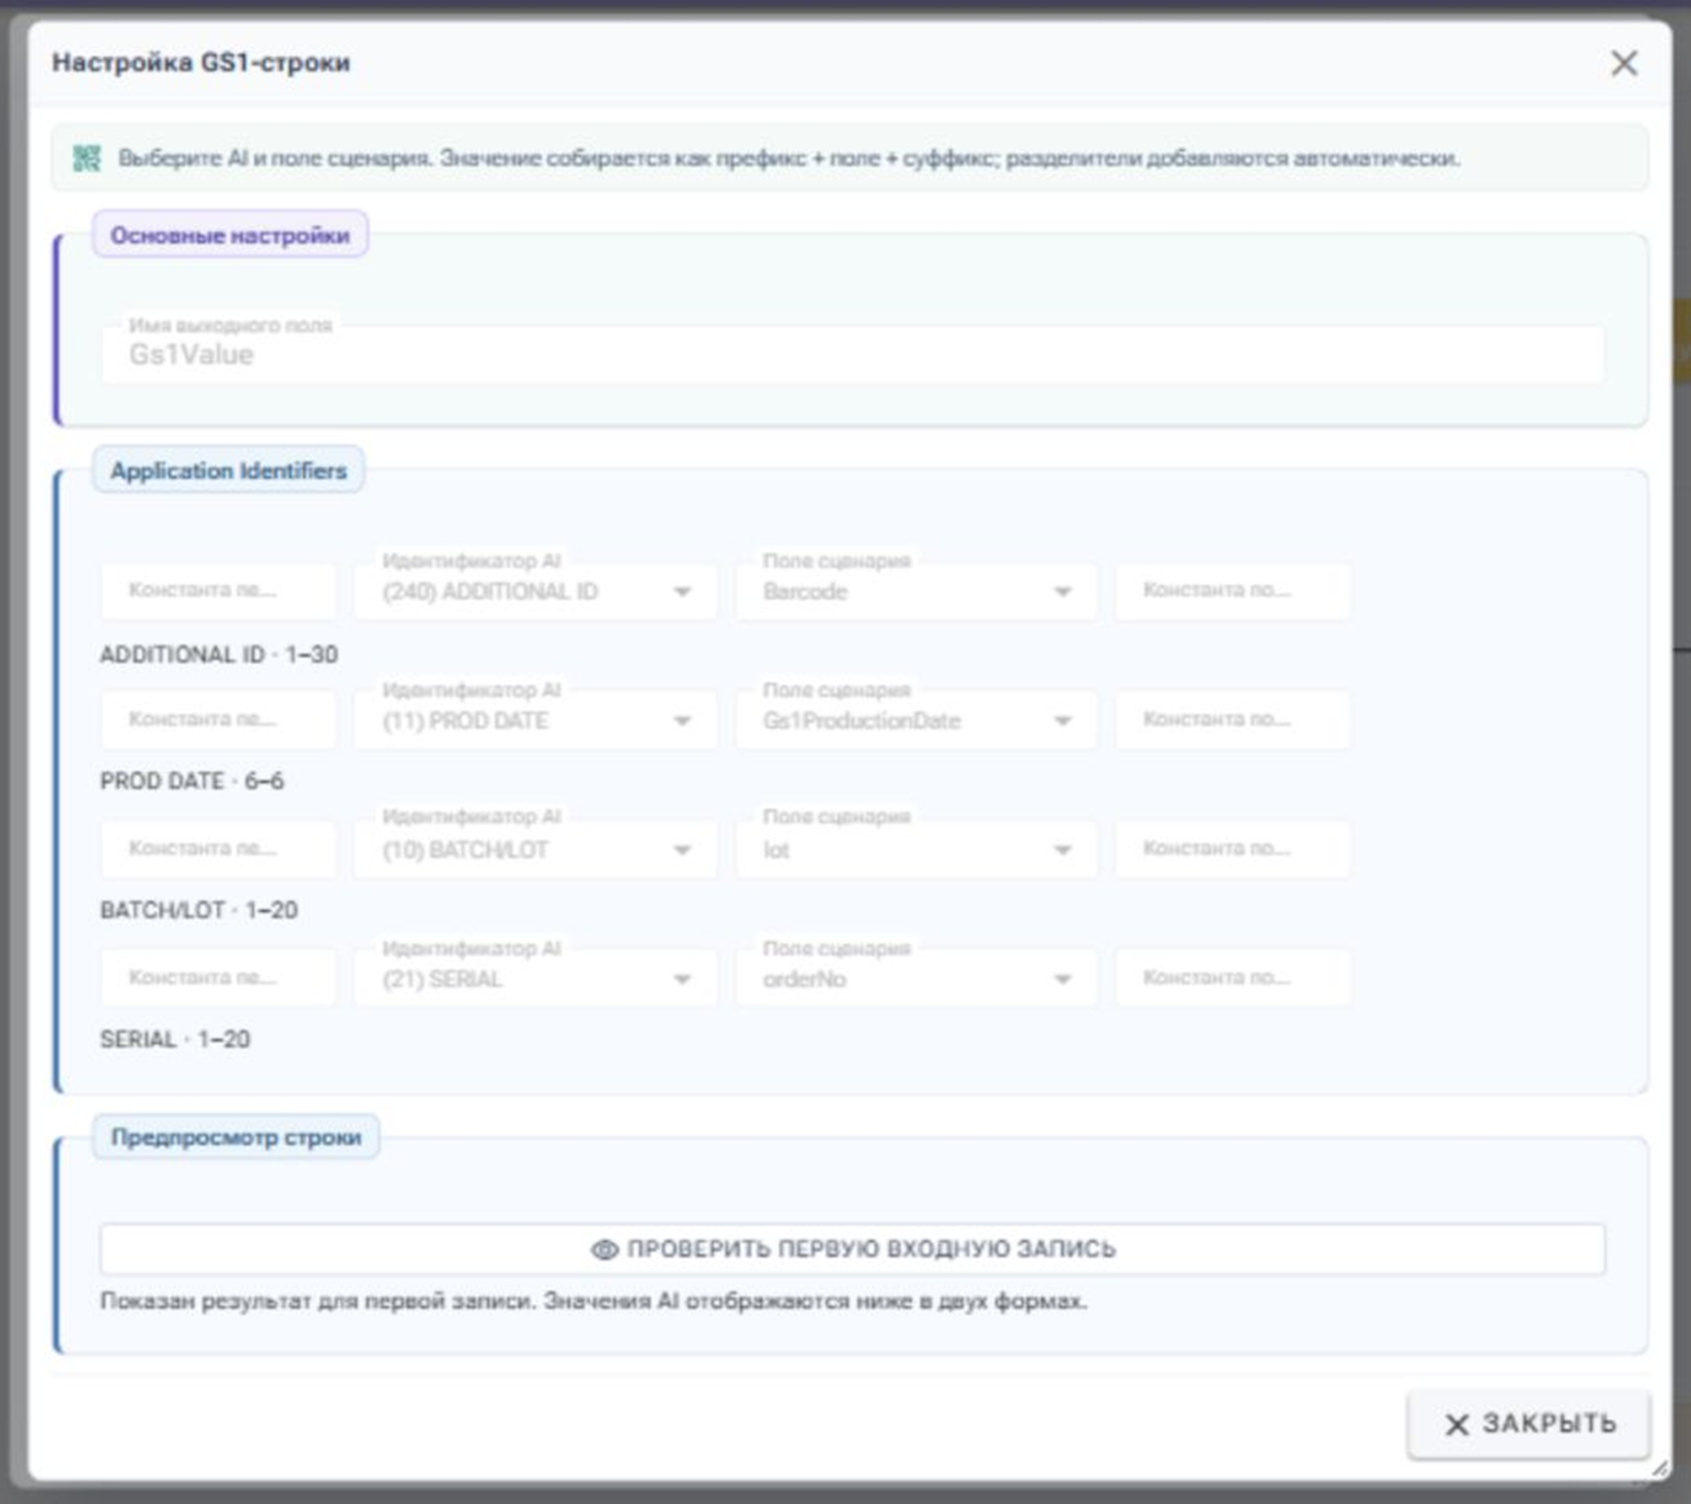Click the eye icon in the check button
Screen dimensions: 1691x1504
point(604,1249)
